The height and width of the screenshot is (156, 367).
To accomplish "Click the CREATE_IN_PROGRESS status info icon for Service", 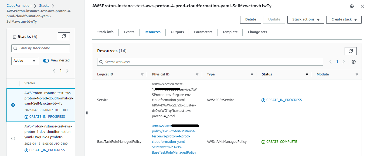I will coord(263,100).
